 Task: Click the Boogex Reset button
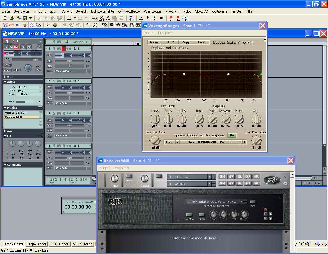click(201, 42)
